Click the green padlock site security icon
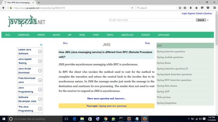 [11, 8]
